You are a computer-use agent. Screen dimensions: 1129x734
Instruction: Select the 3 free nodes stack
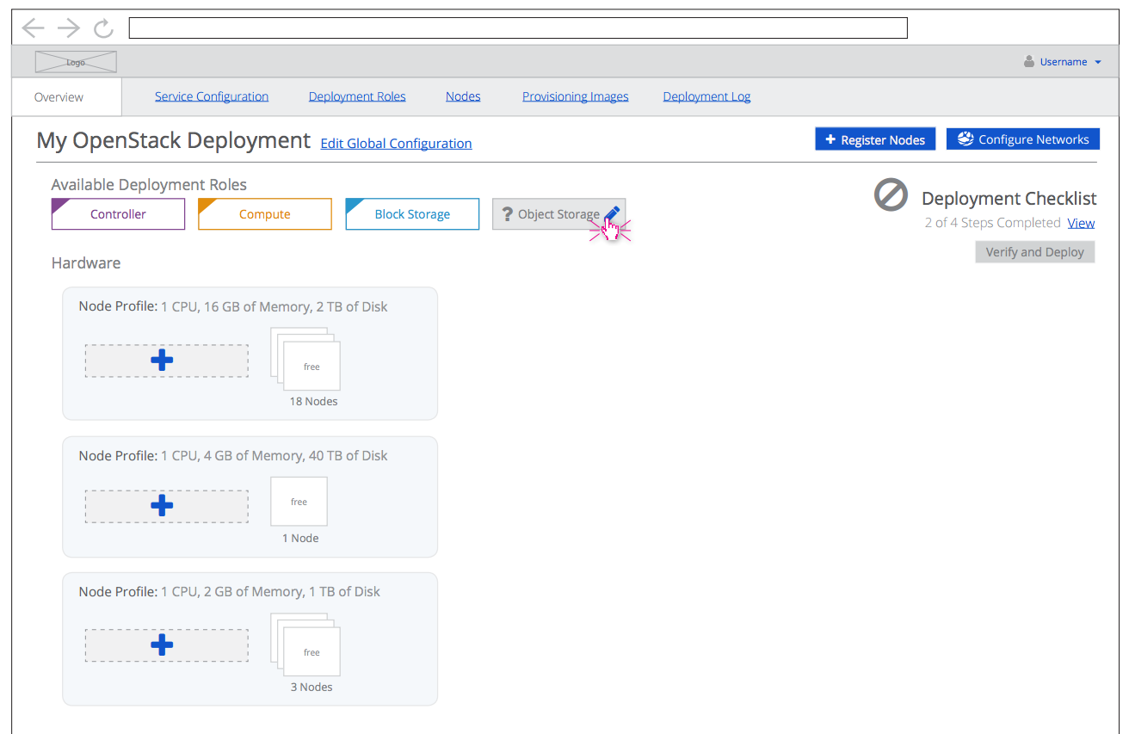click(305, 645)
